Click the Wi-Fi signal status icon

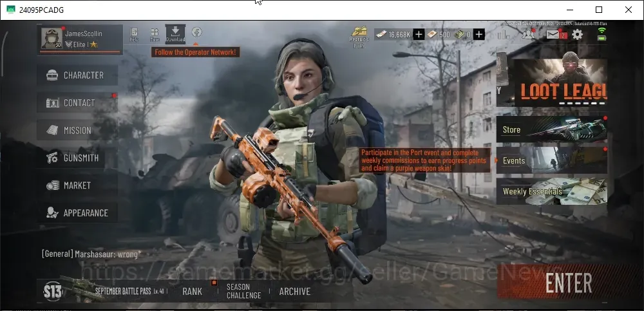pyautogui.click(x=601, y=30)
